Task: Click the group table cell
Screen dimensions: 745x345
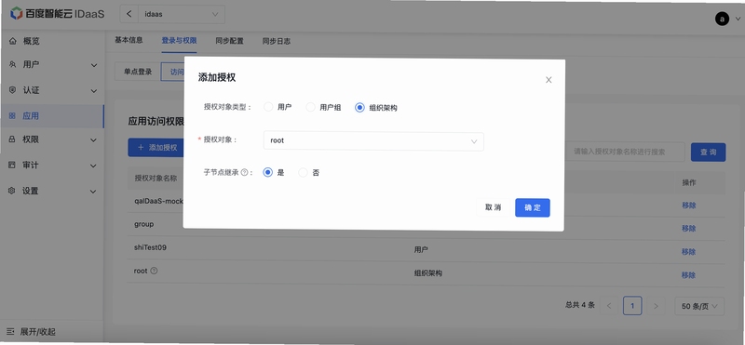Action: [x=144, y=224]
